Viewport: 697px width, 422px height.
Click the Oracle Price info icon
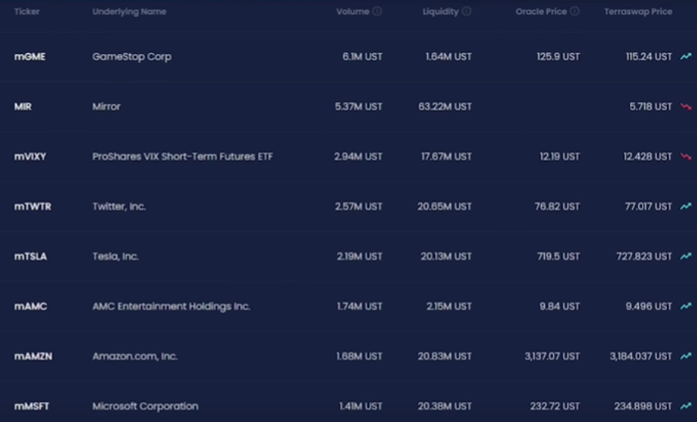pyautogui.click(x=574, y=11)
